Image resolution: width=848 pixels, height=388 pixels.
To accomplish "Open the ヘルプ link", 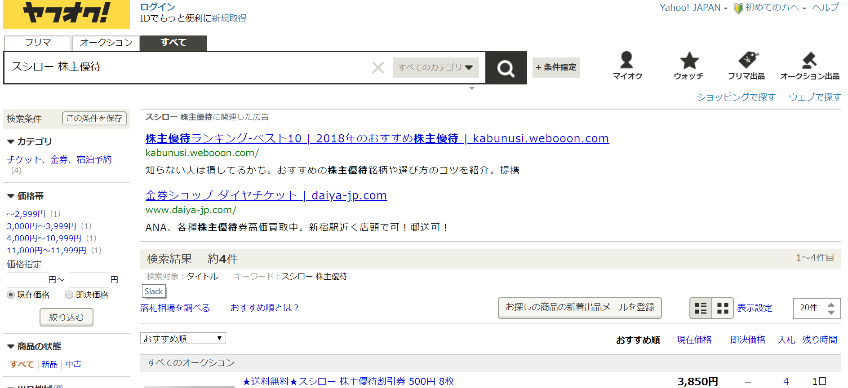I will click(825, 8).
